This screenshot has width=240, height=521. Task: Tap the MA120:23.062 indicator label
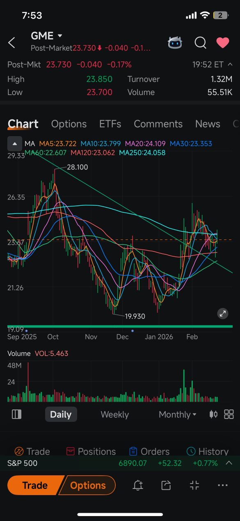pos(93,153)
